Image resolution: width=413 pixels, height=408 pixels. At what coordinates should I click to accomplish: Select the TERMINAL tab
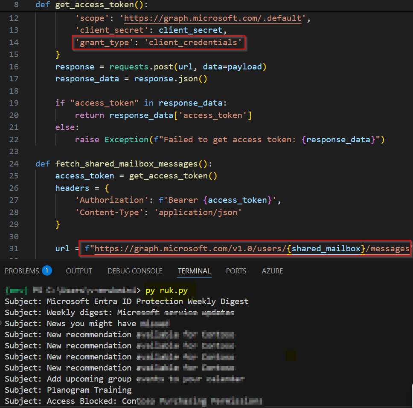[194, 271]
